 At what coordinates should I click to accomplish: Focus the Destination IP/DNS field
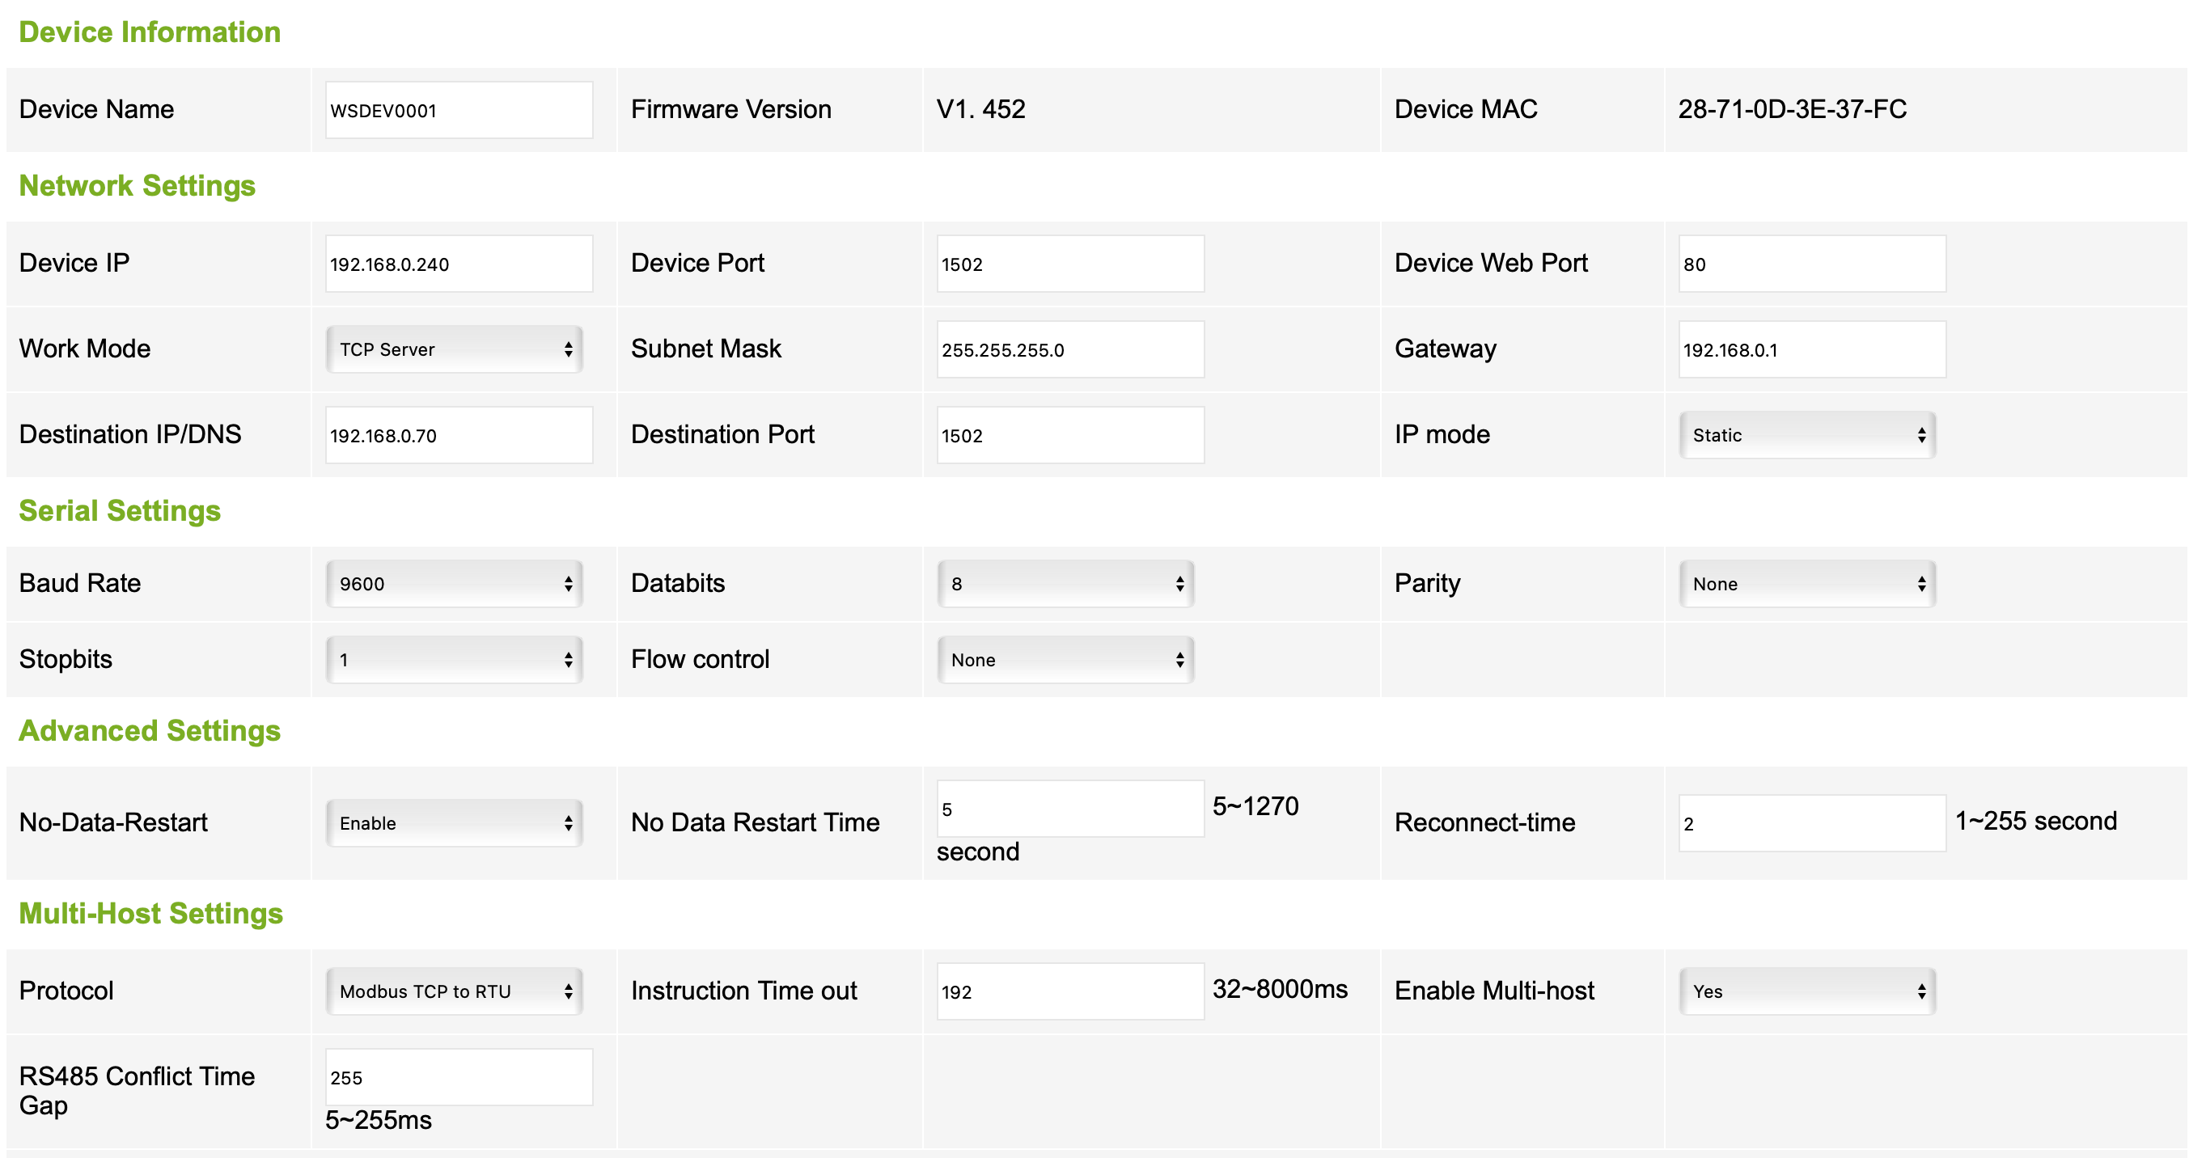coord(459,435)
